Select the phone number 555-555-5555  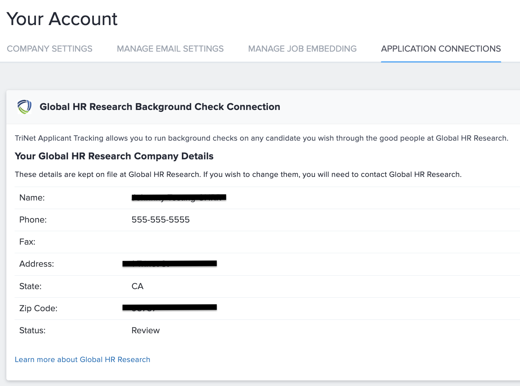160,220
